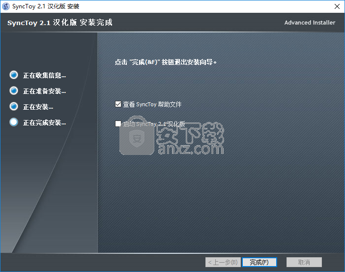Click the 完成(F) finish button
Screen dimensions: 345x272
click(x=259, y=262)
